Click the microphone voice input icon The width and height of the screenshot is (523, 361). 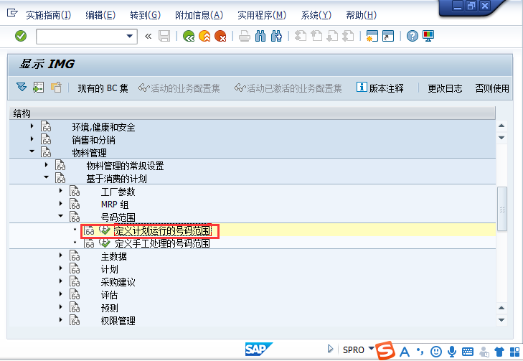[x=452, y=352]
